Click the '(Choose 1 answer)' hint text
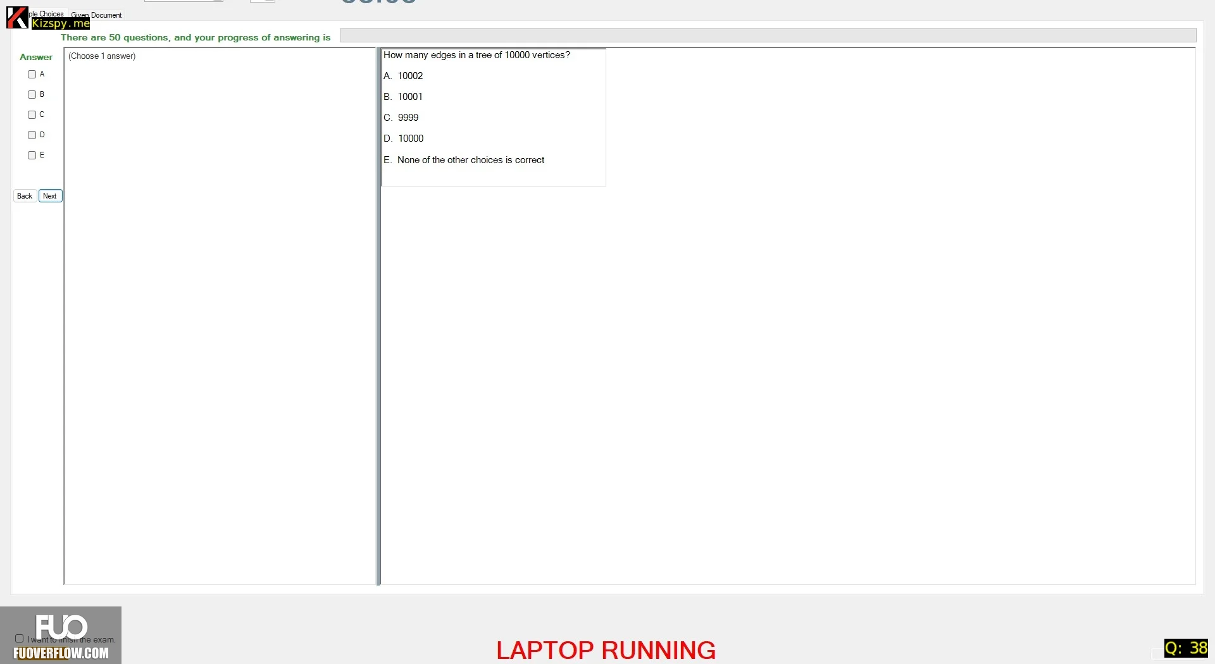 (102, 56)
